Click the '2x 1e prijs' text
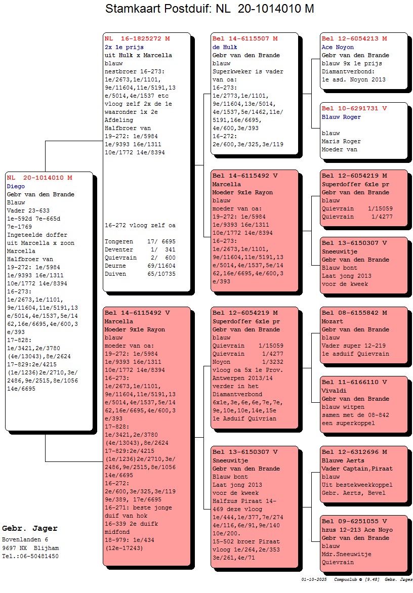This screenshot has width=413, height=593. [124, 47]
